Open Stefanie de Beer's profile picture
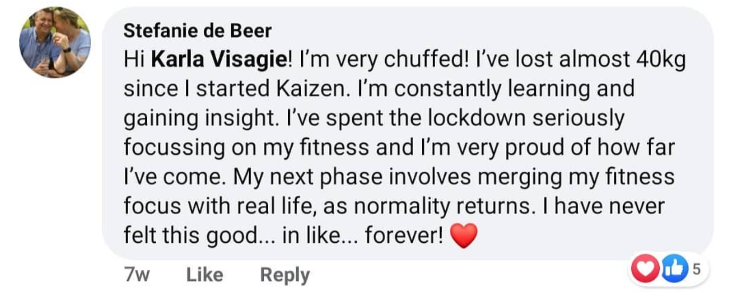The image size is (734, 297). [x=55, y=42]
